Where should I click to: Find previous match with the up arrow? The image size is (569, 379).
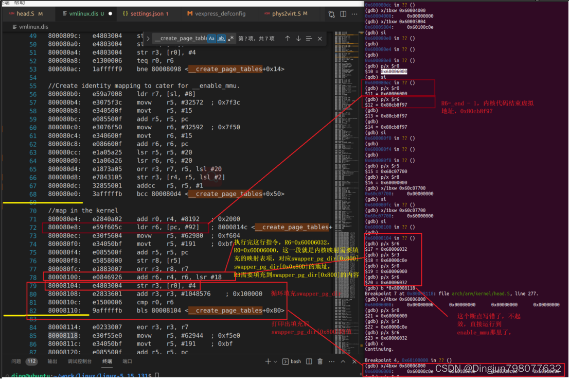coord(287,39)
